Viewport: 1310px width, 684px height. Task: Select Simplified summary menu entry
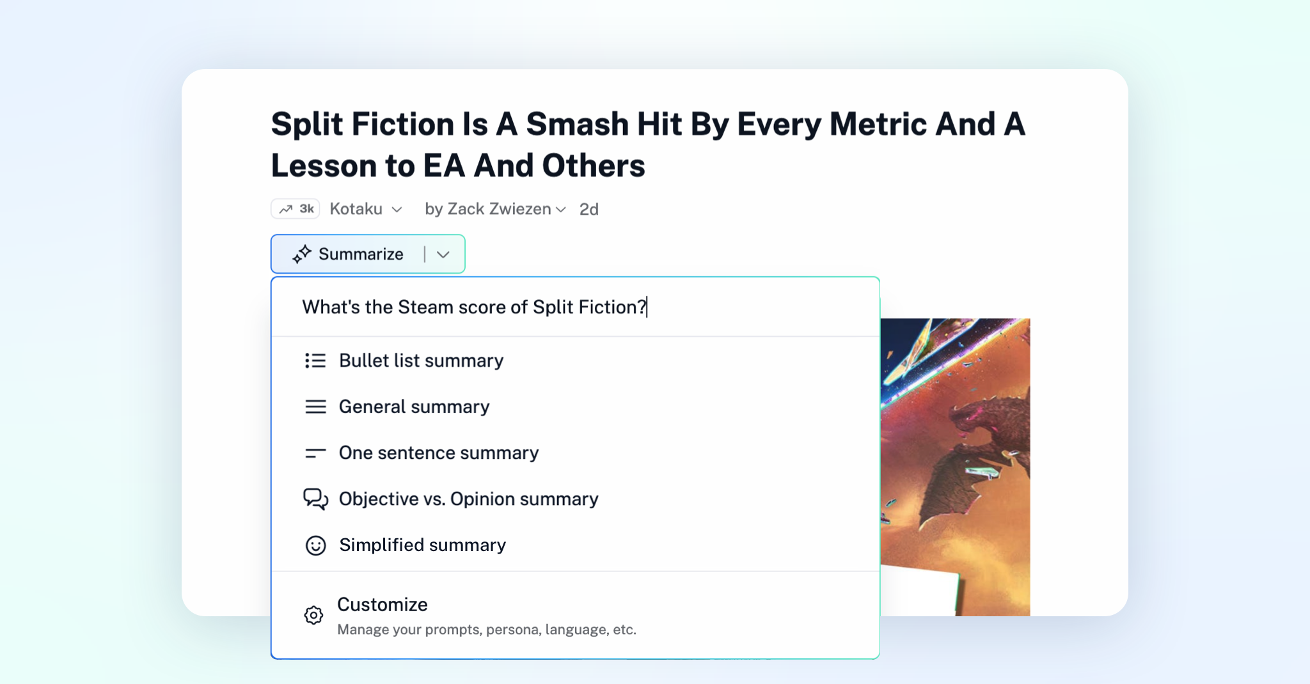(422, 545)
